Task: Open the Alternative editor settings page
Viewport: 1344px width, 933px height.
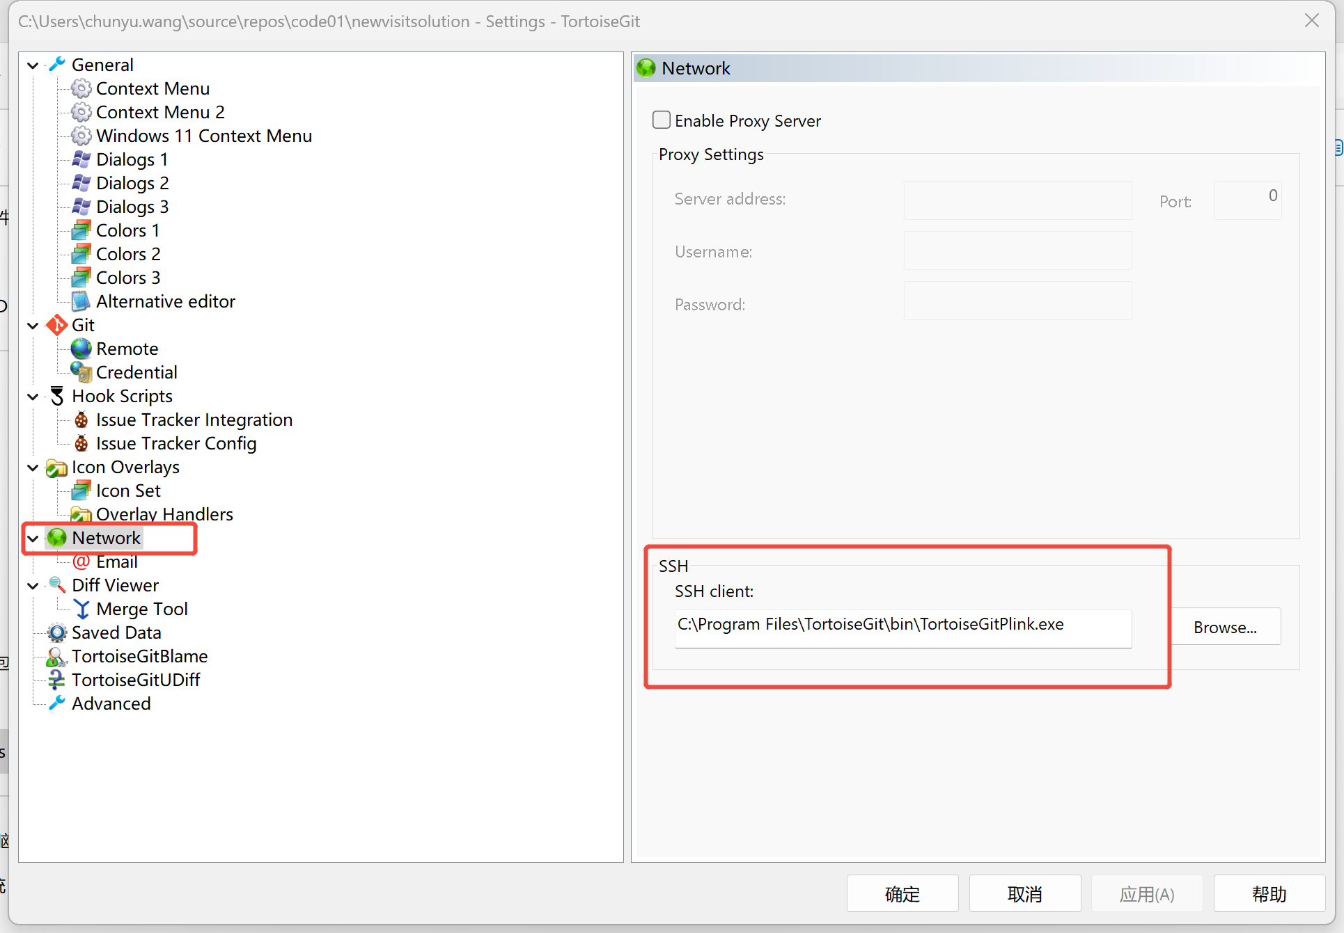Action: (x=166, y=301)
